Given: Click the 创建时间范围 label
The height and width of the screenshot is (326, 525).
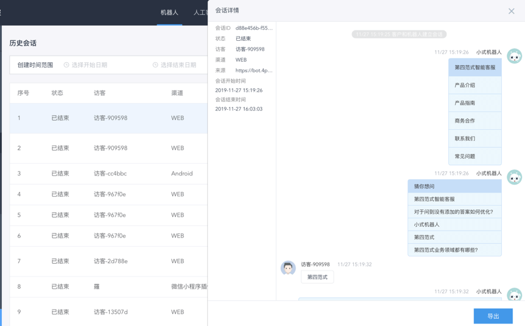Looking at the screenshot, I should pos(35,65).
